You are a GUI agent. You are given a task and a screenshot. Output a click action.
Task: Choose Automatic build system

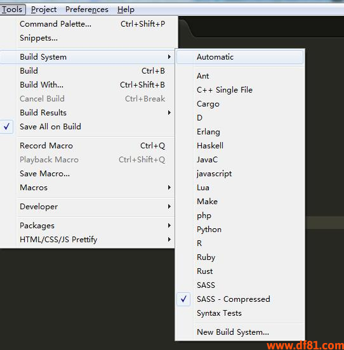(x=240, y=57)
